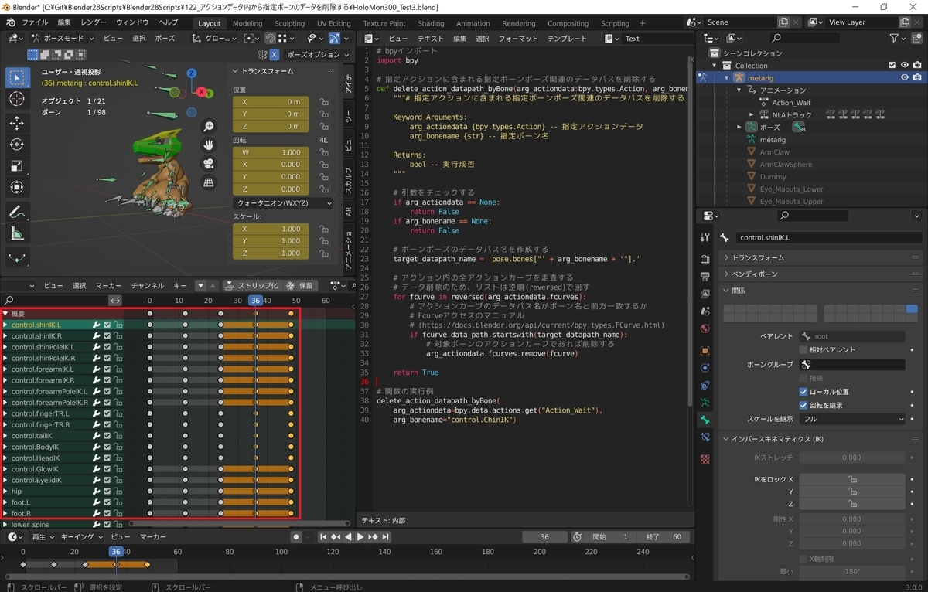
Task: Switch to the Animation workspace tab
Action: (473, 22)
